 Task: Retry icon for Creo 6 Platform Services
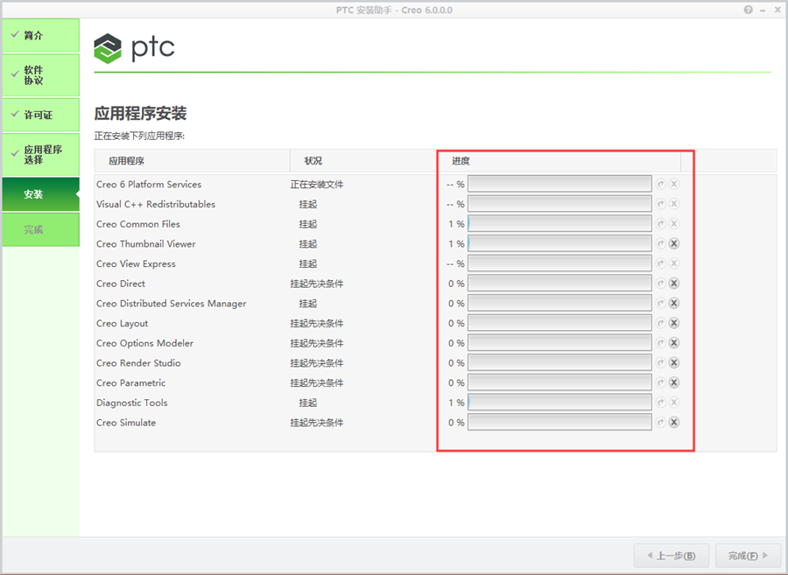[661, 185]
